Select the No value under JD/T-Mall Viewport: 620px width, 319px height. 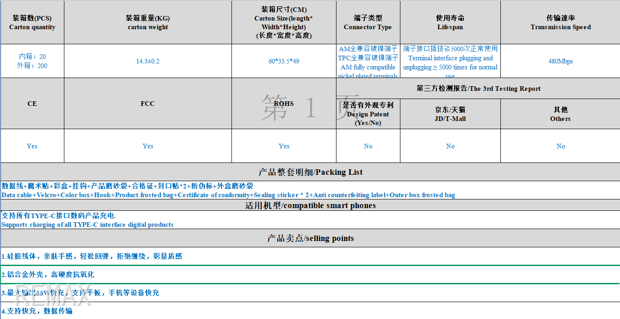click(x=450, y=146)
